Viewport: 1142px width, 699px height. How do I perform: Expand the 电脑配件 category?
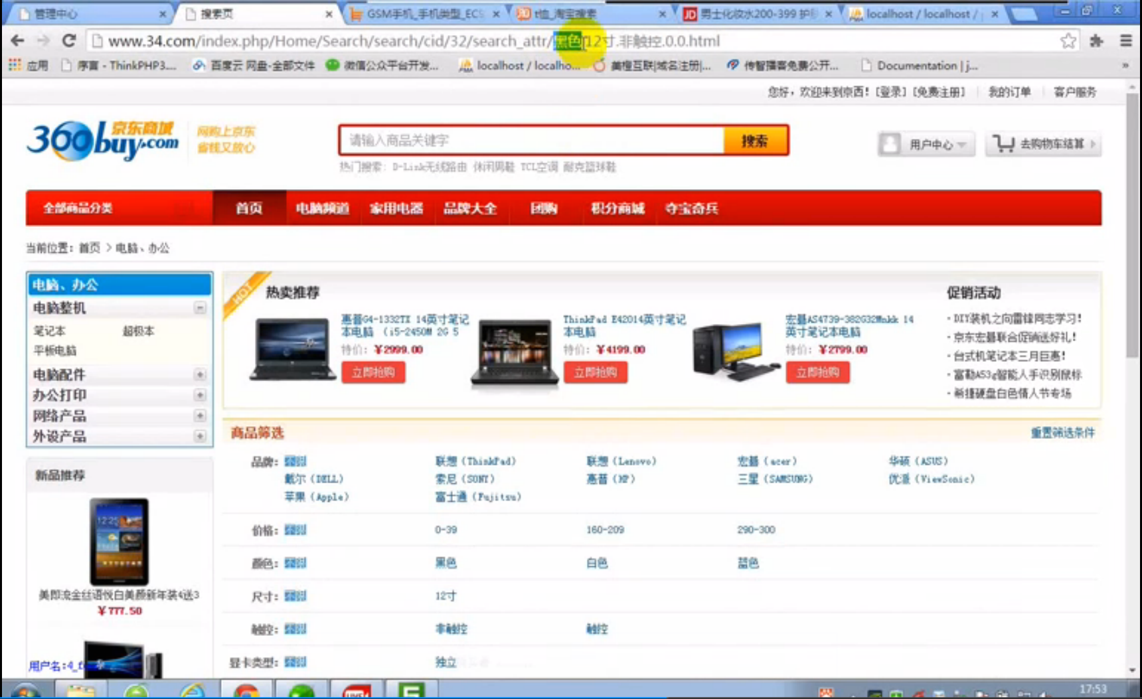click(x=200, y=375)
